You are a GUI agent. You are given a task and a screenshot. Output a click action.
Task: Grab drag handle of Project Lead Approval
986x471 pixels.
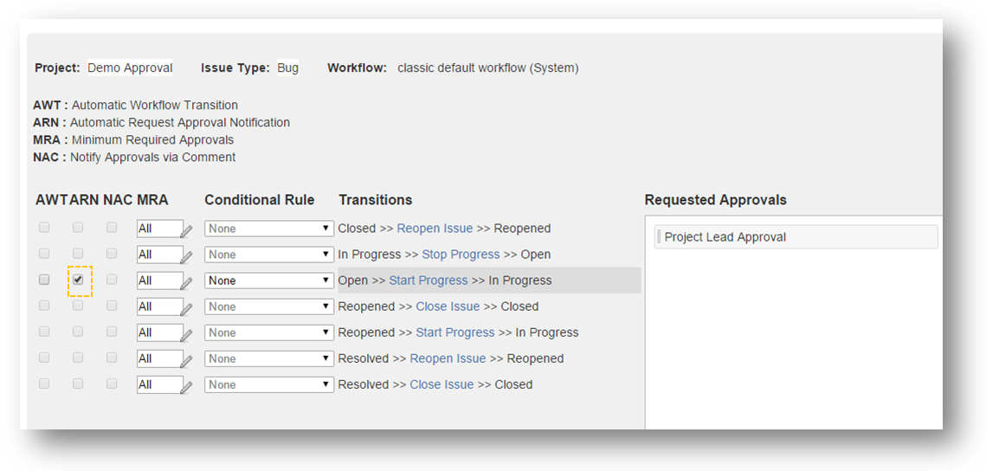tap(659, 237)
